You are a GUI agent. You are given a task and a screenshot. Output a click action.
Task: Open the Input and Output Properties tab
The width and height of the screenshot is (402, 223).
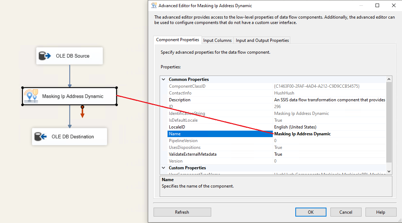(262, 40)
